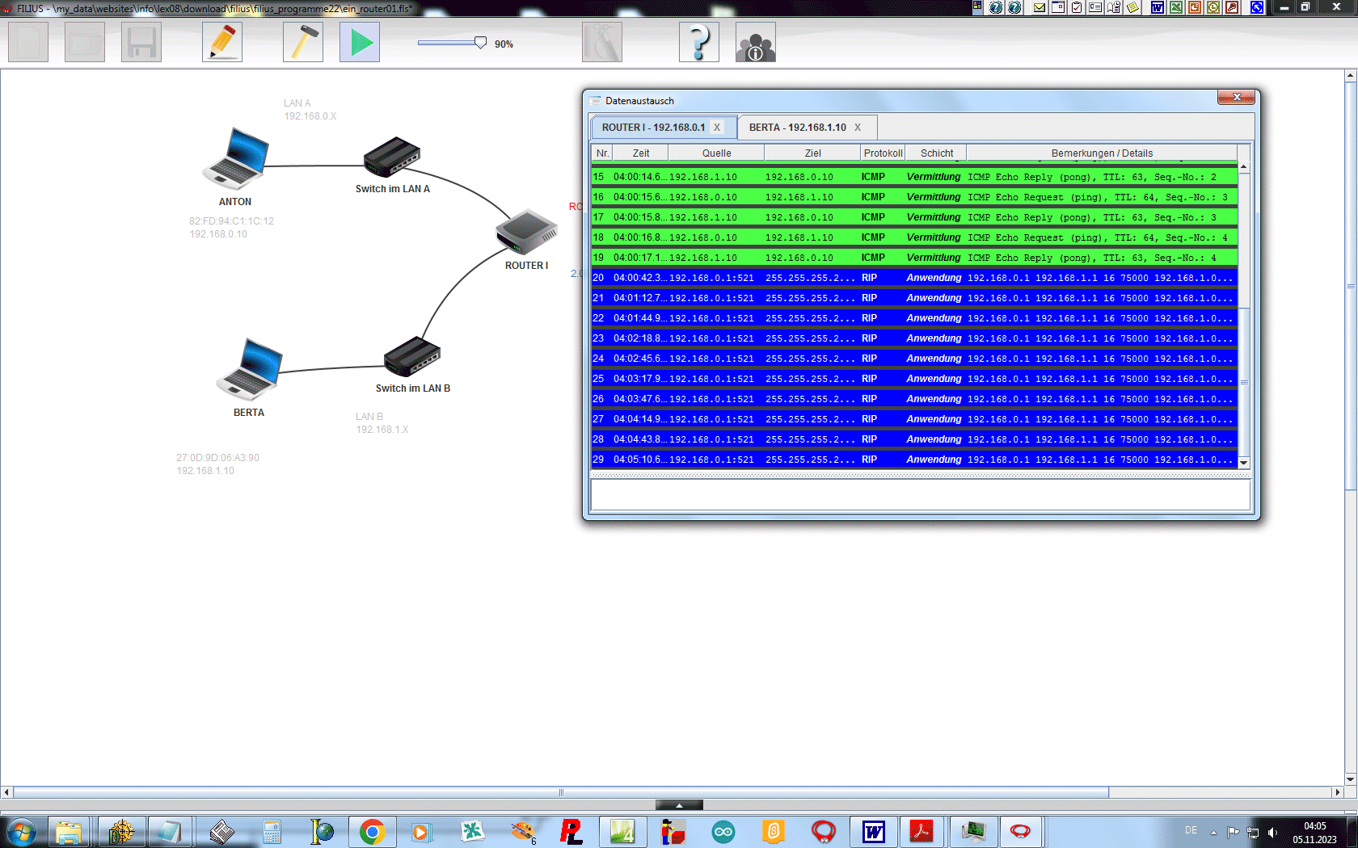This screenshot has width=1358, height=848.
Task: Switch to BERTA - 192.168.1.10 tab
Action: click(797, 128)
